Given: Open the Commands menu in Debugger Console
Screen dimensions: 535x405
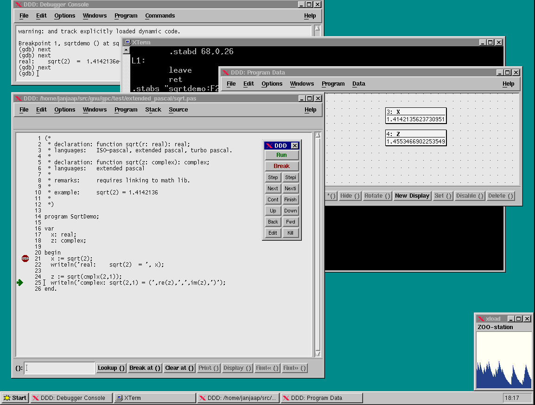Looking at the screenshot, I should 160,16.
